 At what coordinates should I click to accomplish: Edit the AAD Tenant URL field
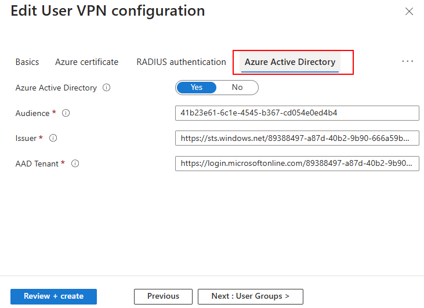(297, 164)
